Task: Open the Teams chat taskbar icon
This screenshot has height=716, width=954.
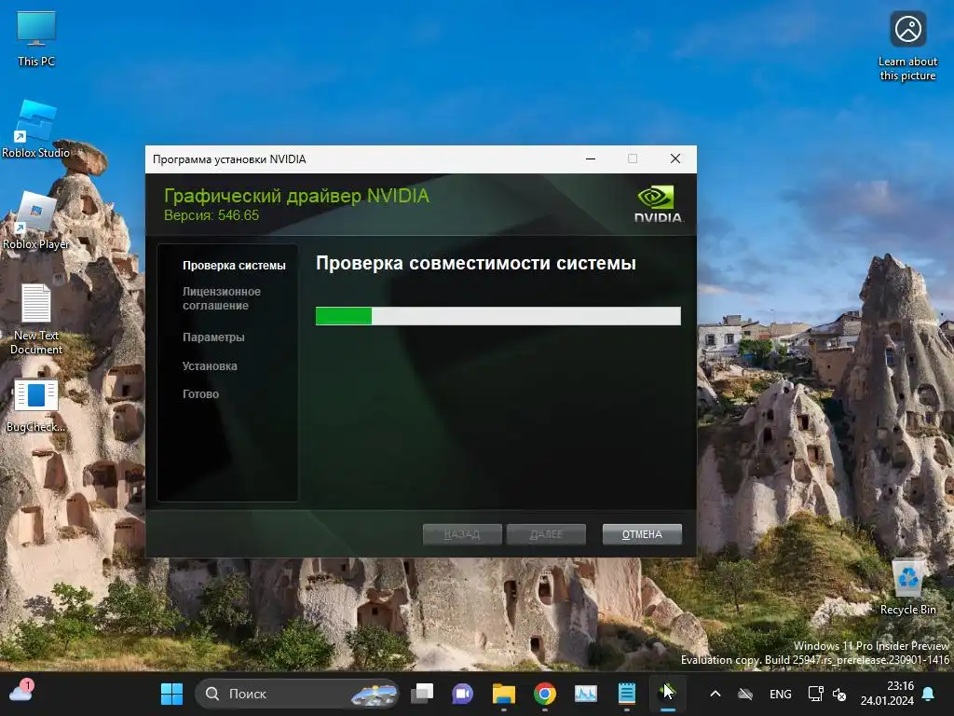Action: 462,694
